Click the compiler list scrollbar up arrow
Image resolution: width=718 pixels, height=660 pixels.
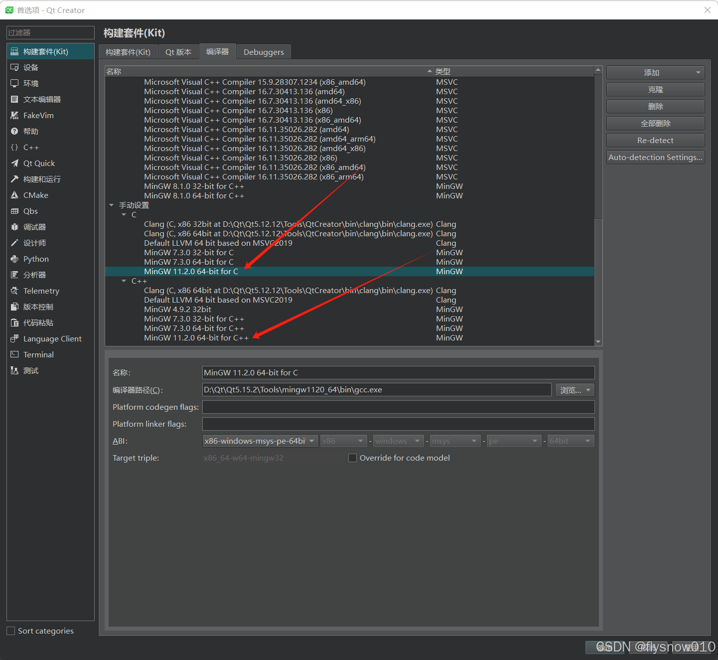click(x=598, y=70)
